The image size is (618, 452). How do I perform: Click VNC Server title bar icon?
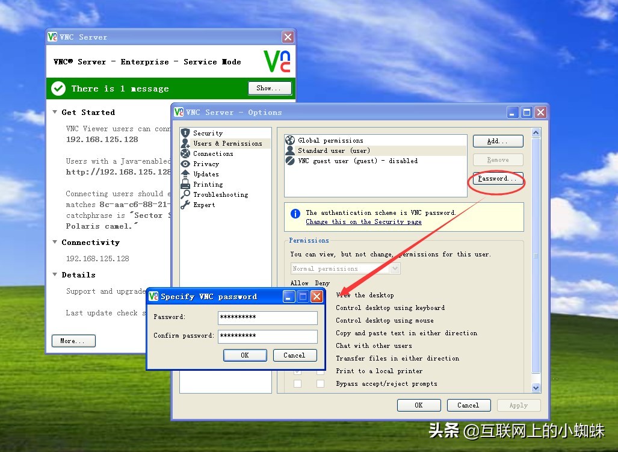pyautogui.click(x=52, y=37)
